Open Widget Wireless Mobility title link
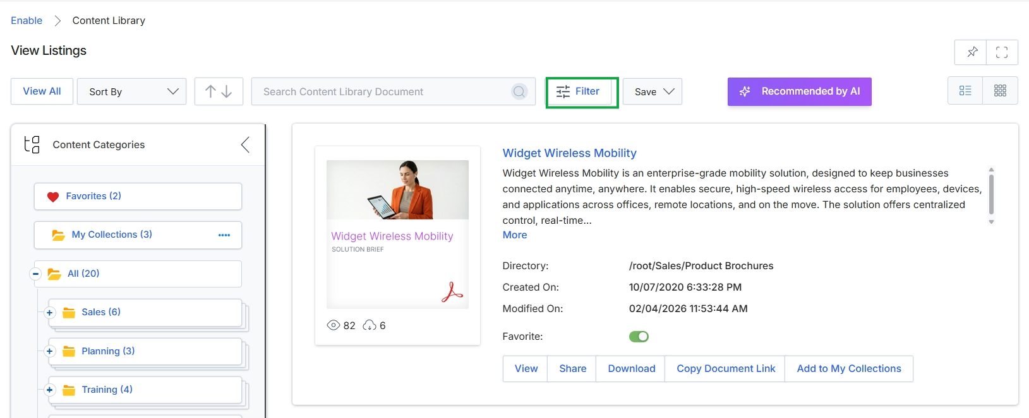The width and height of the screenshot is (1029, 418). 569,153
